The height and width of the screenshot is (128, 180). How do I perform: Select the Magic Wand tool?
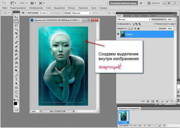(x=16, y=29)
